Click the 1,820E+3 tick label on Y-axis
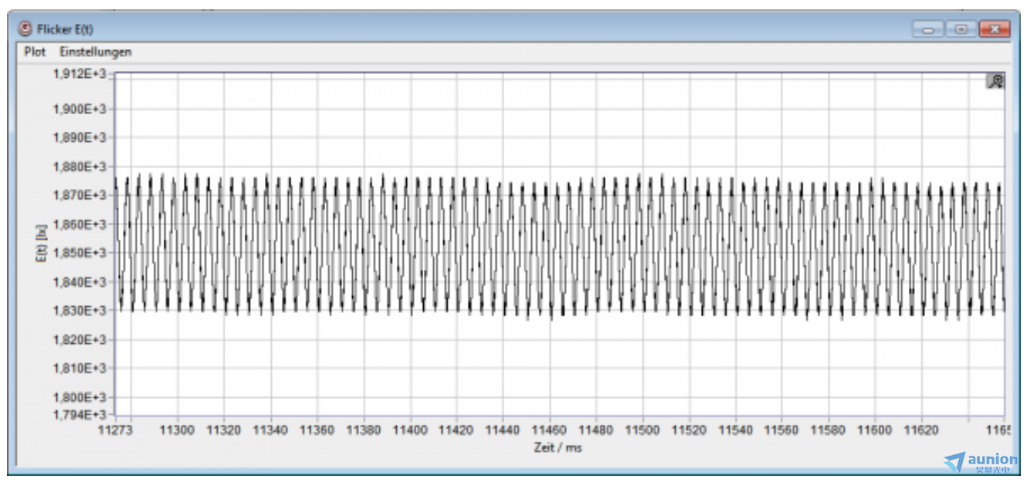Screen dimensions: 1027x482 [80, 339]
